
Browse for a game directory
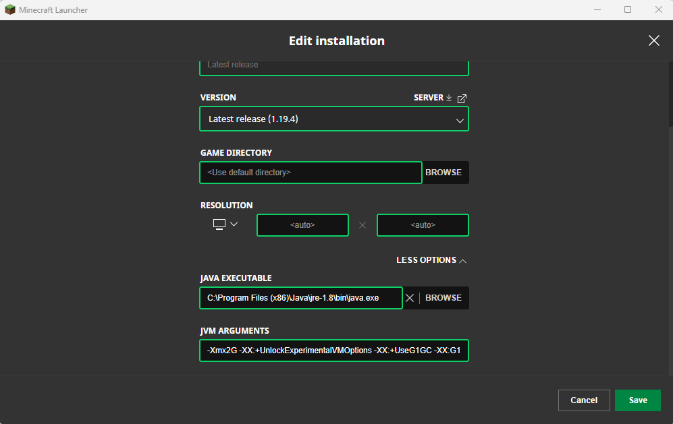[443, 173]
